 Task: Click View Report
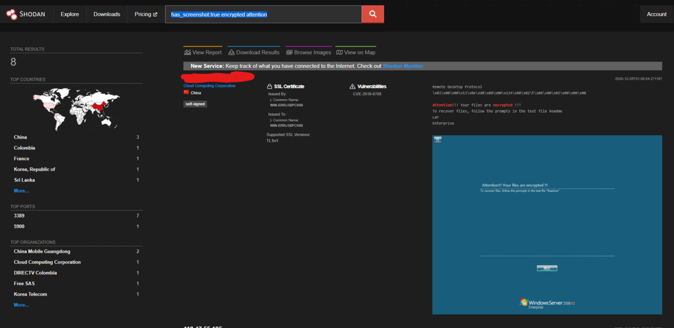click(x=203, y=52)
